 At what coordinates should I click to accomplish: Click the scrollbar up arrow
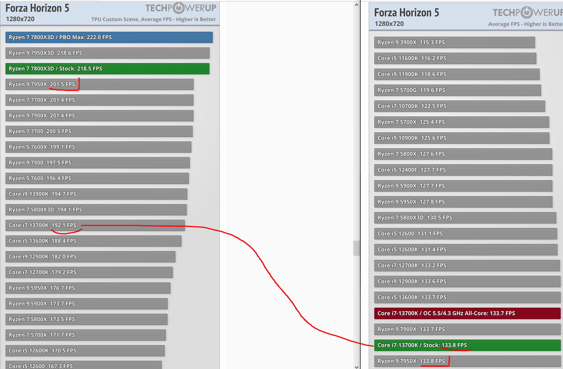356,5
